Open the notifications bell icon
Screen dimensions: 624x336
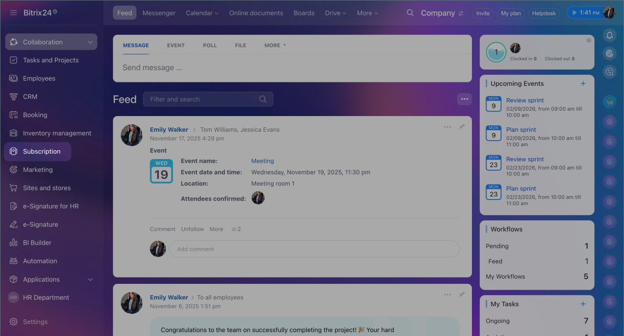tap(609, 35)
